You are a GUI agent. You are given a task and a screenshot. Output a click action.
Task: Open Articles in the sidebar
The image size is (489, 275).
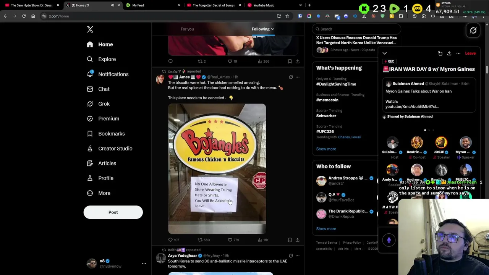click(x=101, y=163)
